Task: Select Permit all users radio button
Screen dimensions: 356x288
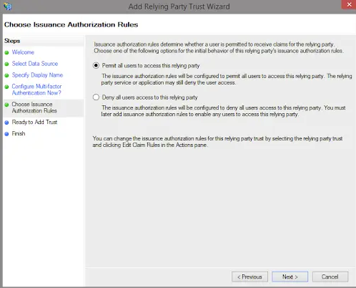Action: [96, 65]
